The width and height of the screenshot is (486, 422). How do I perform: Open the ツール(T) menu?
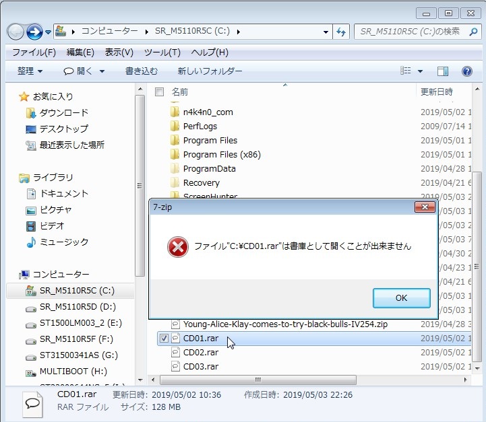tap(162, 52)
